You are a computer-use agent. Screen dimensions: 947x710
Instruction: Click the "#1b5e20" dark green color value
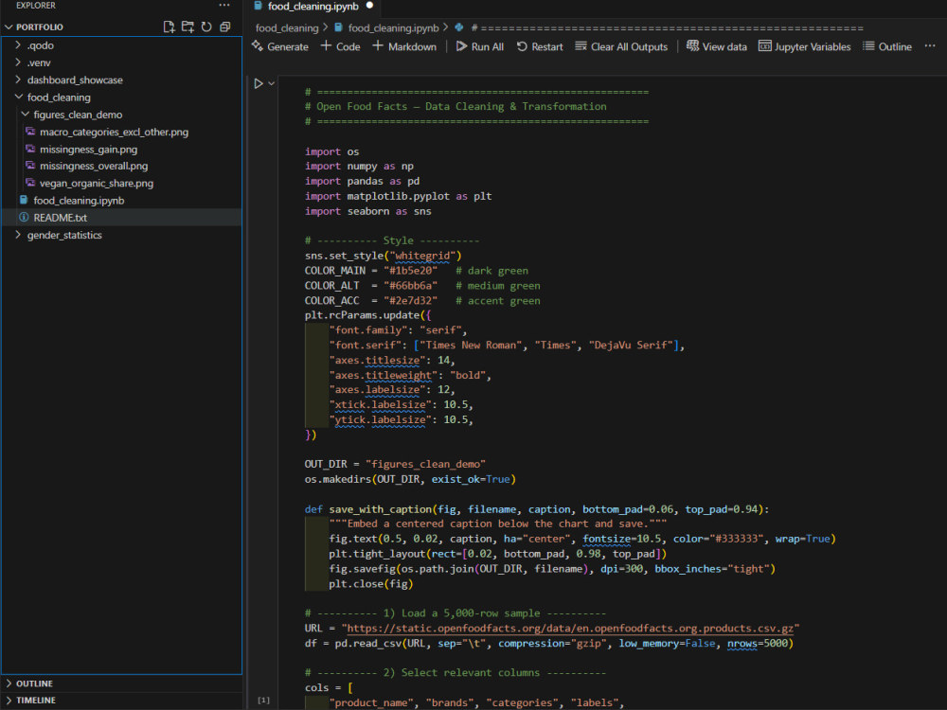(x=410, y=271)
